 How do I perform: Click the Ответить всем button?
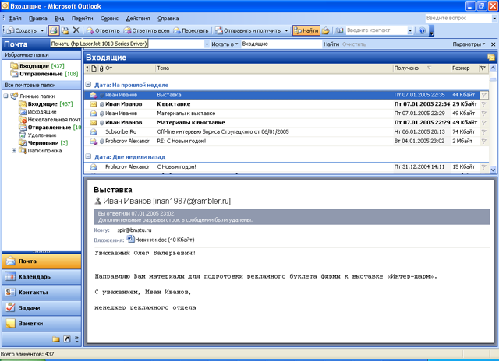click(147, 30)
